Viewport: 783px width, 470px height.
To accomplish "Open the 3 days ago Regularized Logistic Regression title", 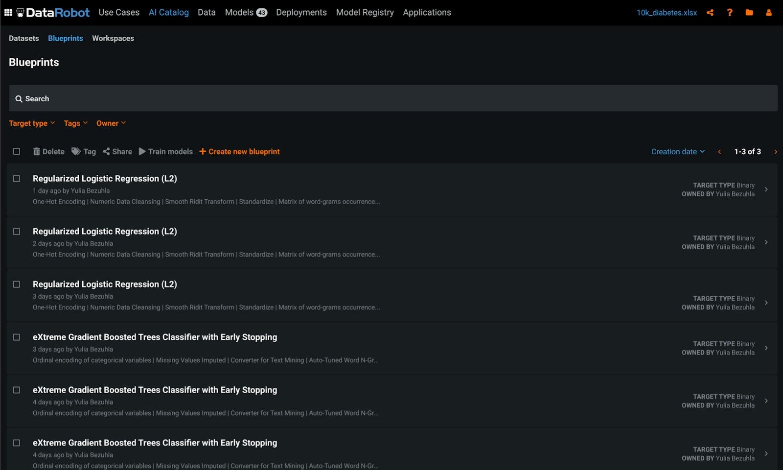I will (105, 284).
